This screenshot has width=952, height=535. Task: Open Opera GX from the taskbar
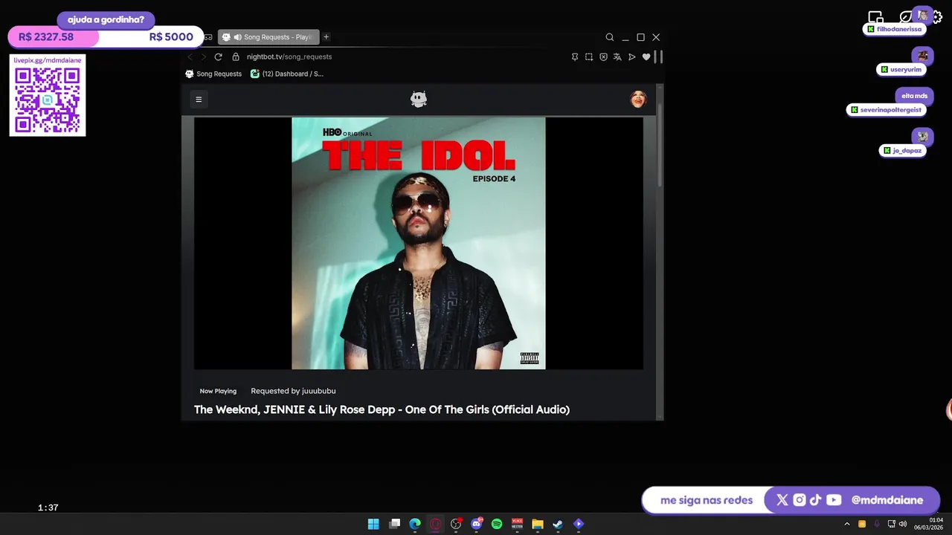(436, 524)
